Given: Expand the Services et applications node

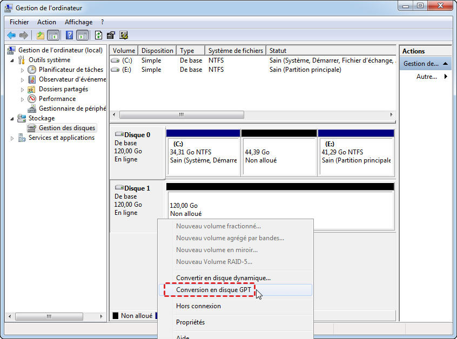Looking at the screenshot, I should (x=12, y=138).
